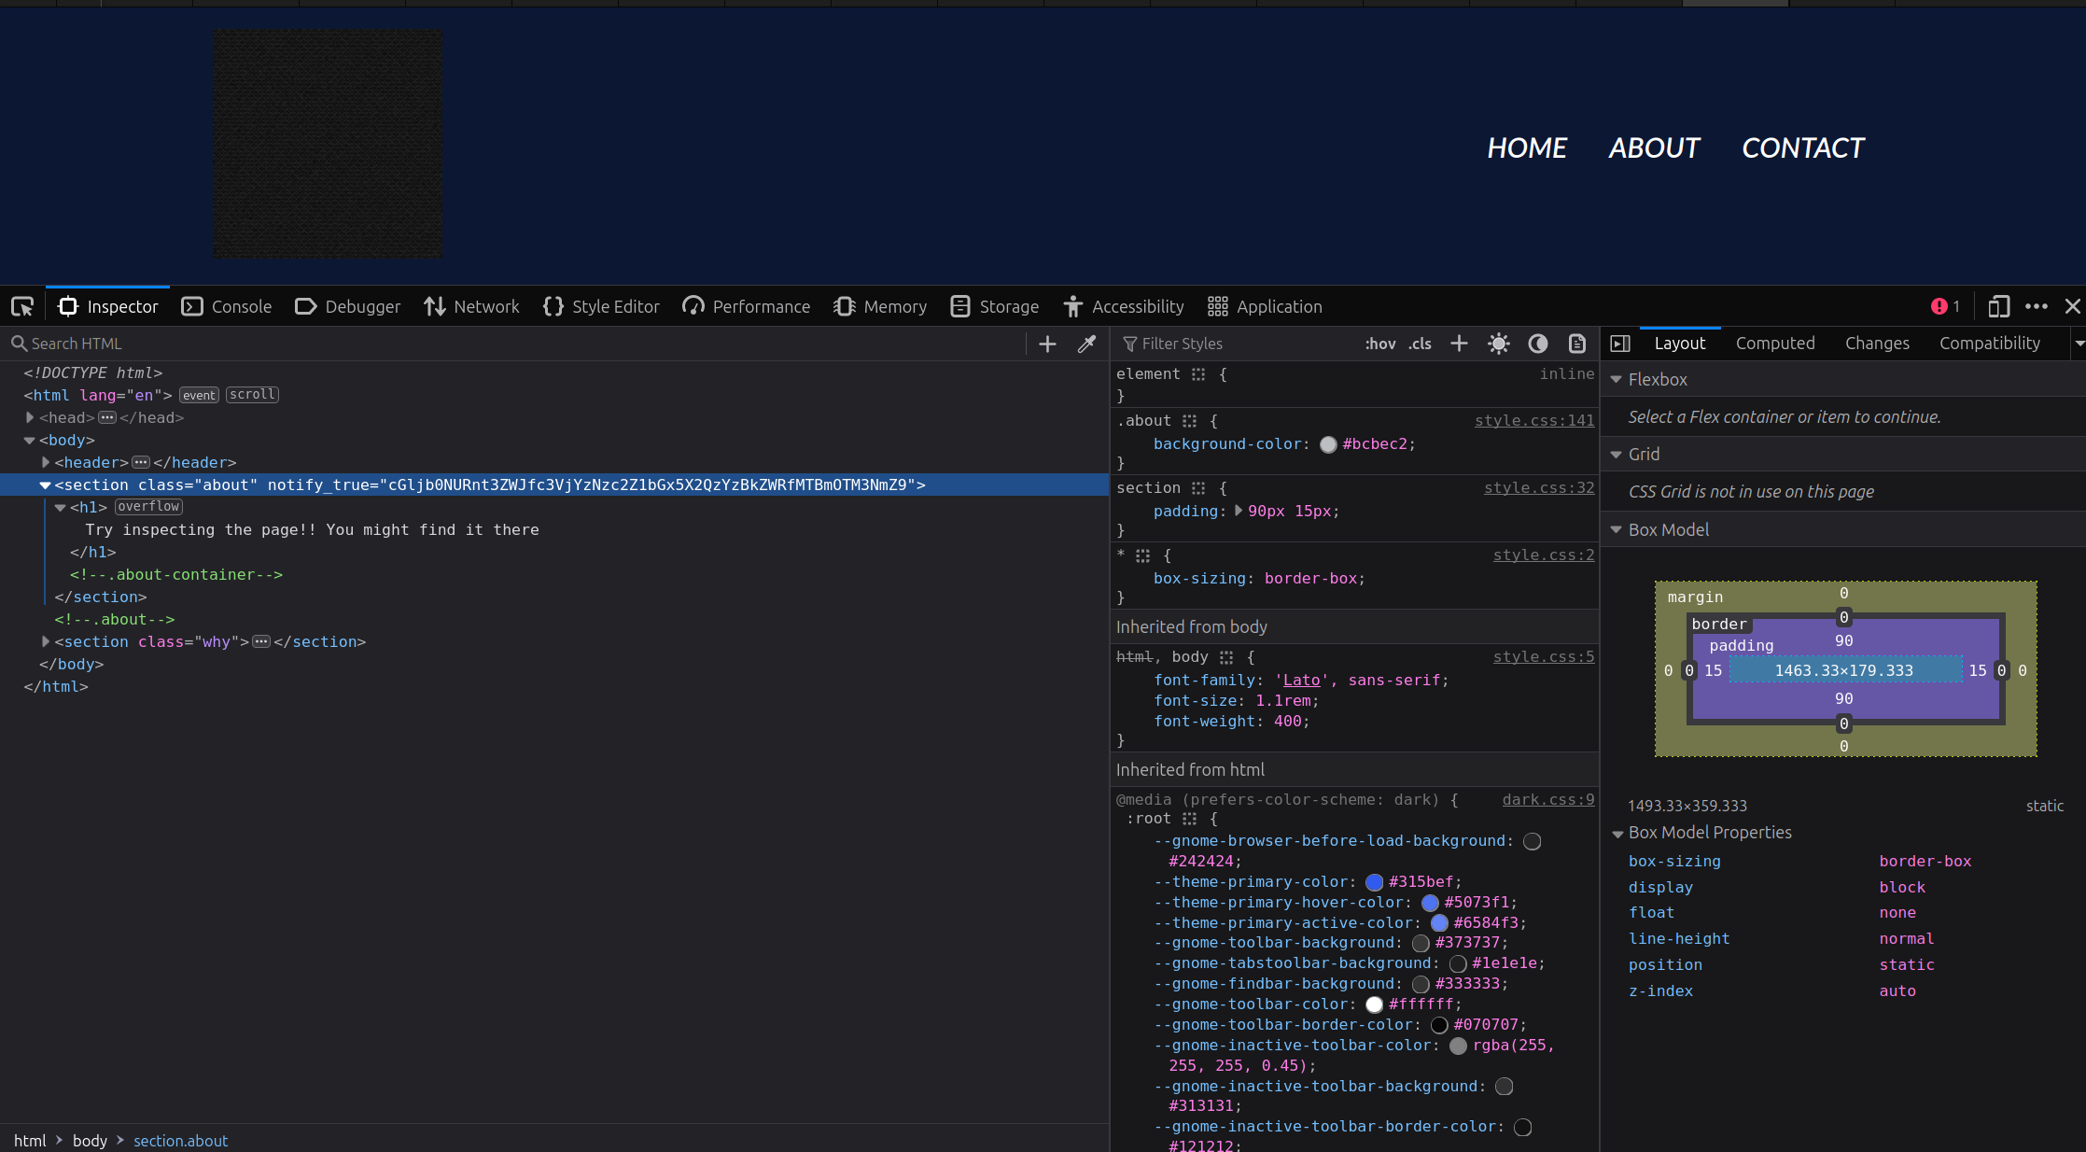This screenshot has width=2086, height=1152.
Task: Open the #bcbec2 background color swatch
Action: point(1328,444)
